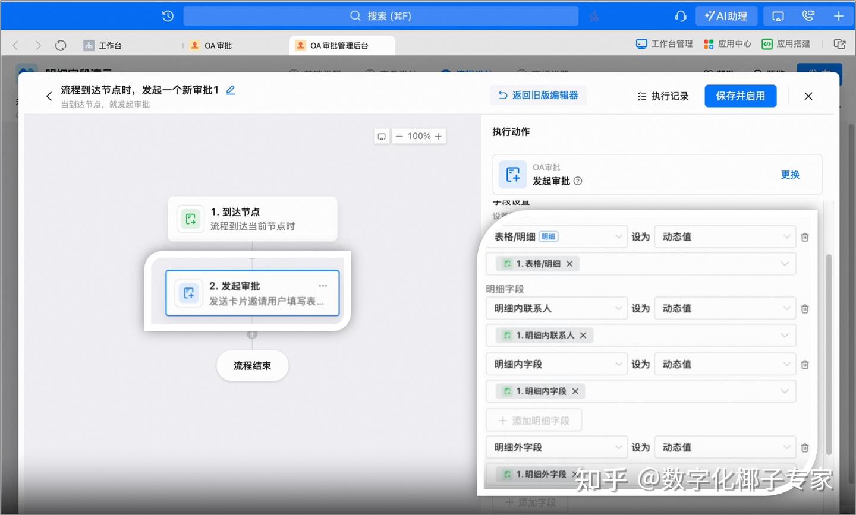Go forward with the right arrow navigation icon
The width and height of the screenshot is (856, 515).
pos(38,45)
